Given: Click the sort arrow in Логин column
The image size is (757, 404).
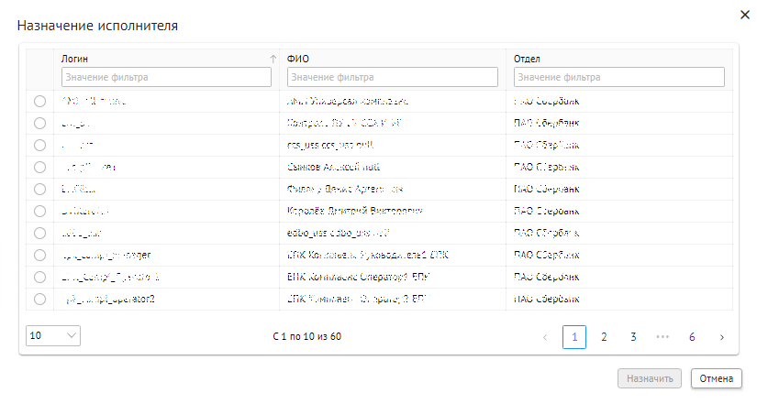Looking at the screenshot, I should [272, 59].
